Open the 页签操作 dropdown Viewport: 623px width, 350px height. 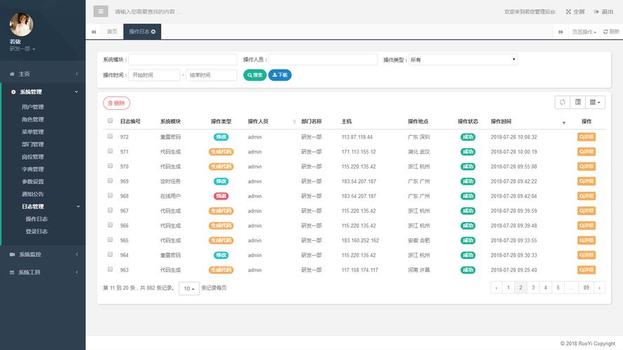[584, 31]
